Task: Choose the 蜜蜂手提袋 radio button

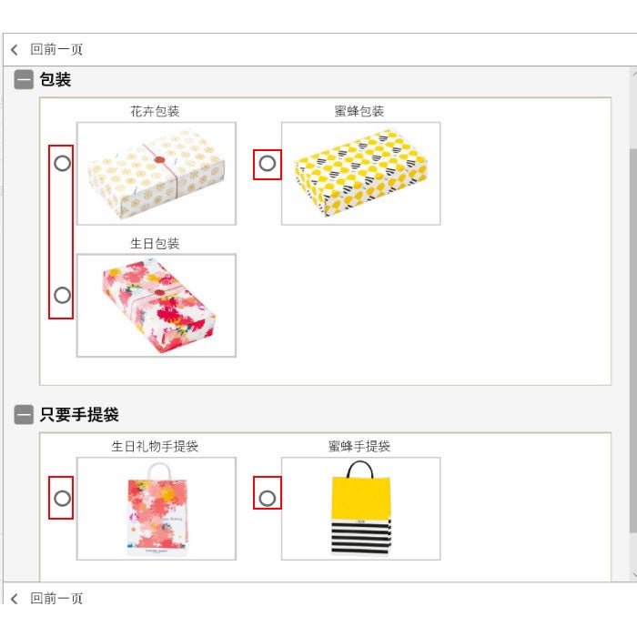Action: pyautogui.click(x=267, y=498)
